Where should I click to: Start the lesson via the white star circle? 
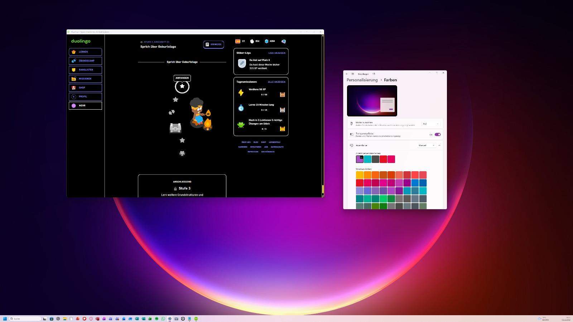coord(182,86)
